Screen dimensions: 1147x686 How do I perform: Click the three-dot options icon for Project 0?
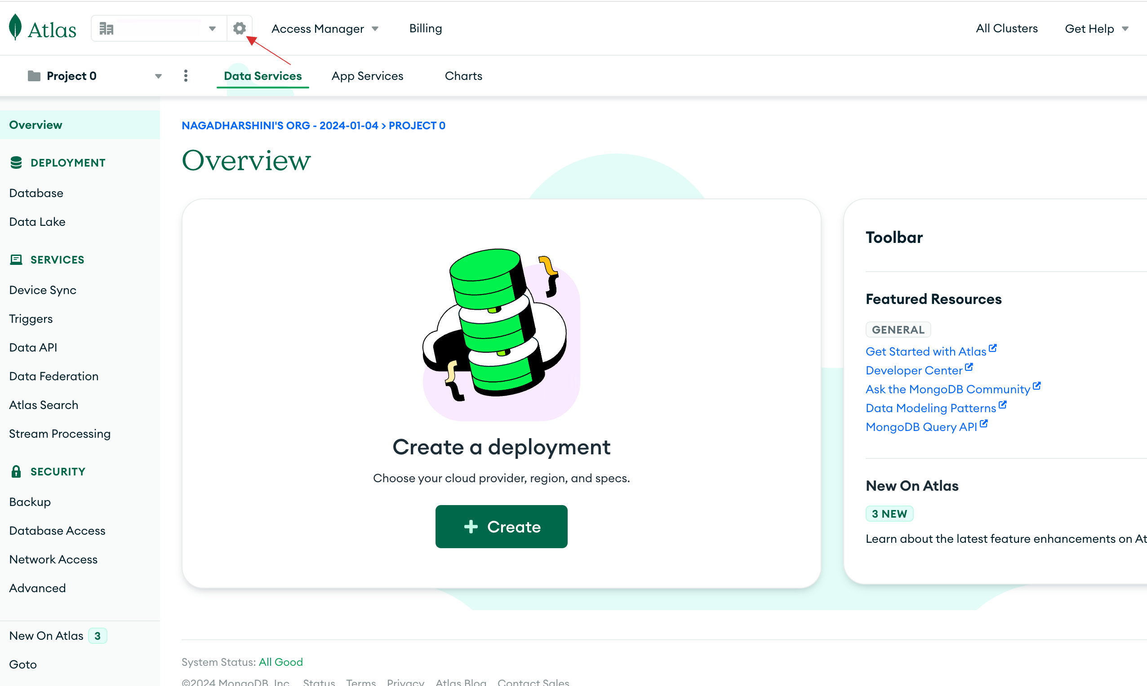[x=186, y=76]
